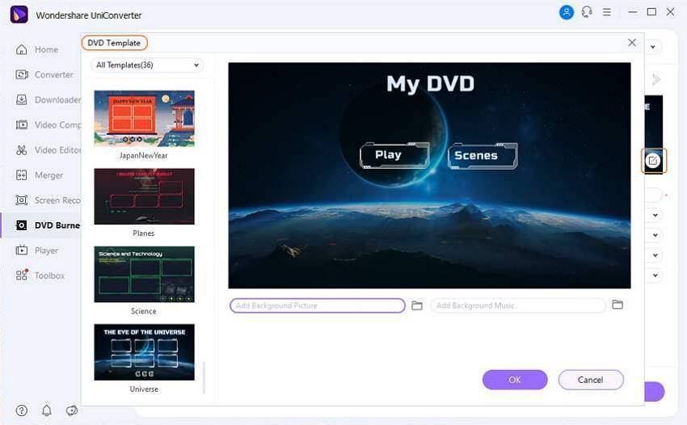Click the Add Background Music field
Image resolution: width=687 pixels, height=425 pixels.
tap(518, 305)
